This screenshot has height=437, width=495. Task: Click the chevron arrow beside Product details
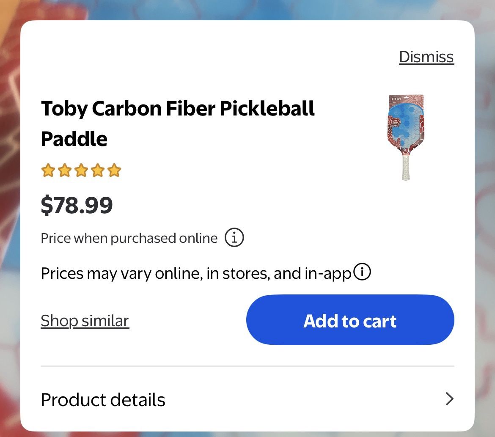pos(448,399)
